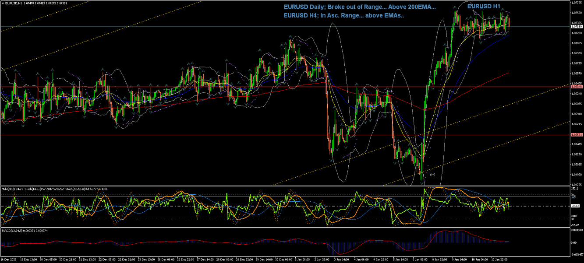Select the (iv) wave label on chart
The height and width of the screenshot is (263, 584).
point(432,175)
